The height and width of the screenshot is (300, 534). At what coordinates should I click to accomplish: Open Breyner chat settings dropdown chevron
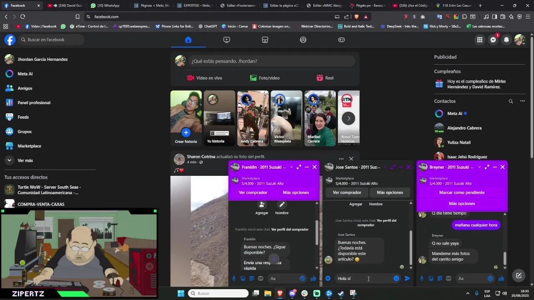point(479,167)
